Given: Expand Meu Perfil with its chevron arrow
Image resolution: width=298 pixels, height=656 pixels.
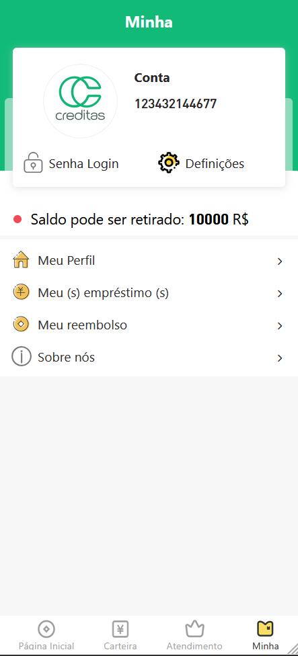Looking at the screenshot, I should [x=280, y=261].
